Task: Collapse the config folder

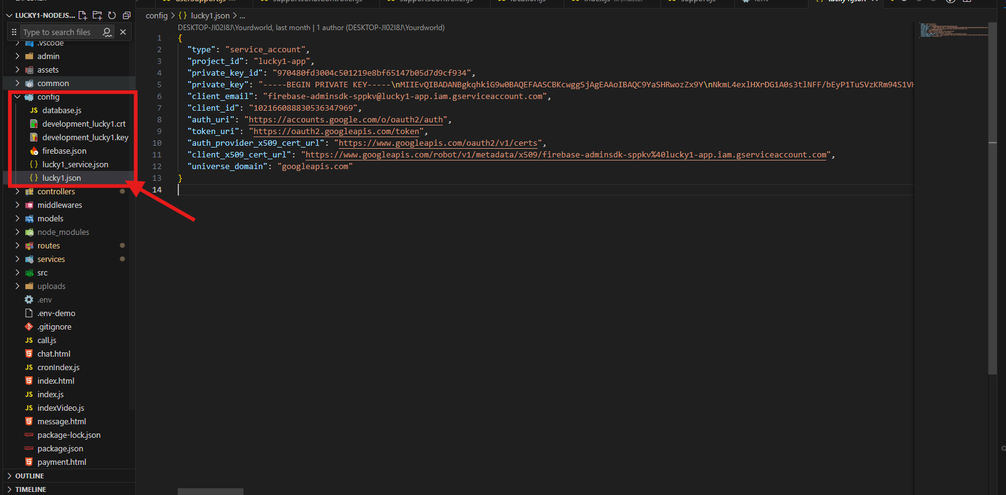Action: 17,97
